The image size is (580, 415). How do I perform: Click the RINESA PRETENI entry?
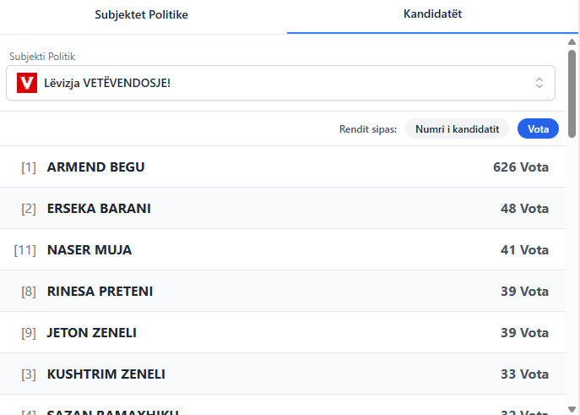point(100,292)
